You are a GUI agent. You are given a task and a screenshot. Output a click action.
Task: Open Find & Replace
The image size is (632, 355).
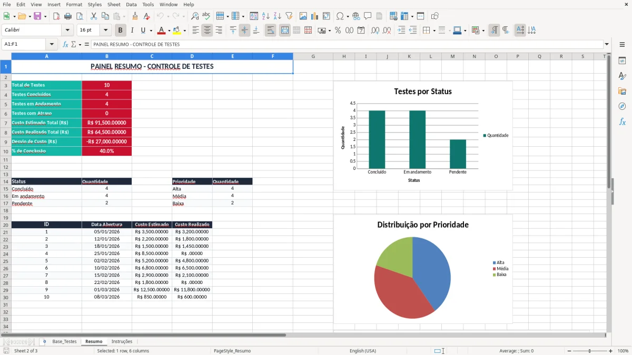(195, 16)
